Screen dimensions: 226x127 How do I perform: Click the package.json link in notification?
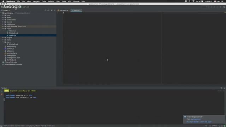tap(196, 119)
